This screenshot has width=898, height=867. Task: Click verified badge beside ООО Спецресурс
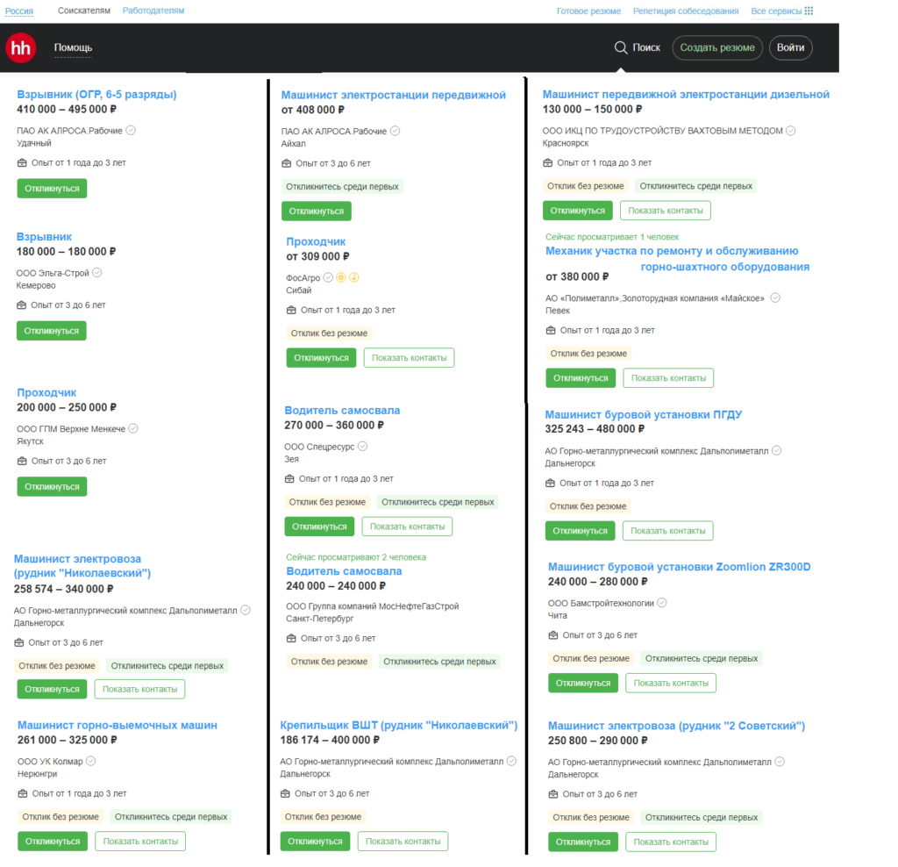tap(363, 446)
